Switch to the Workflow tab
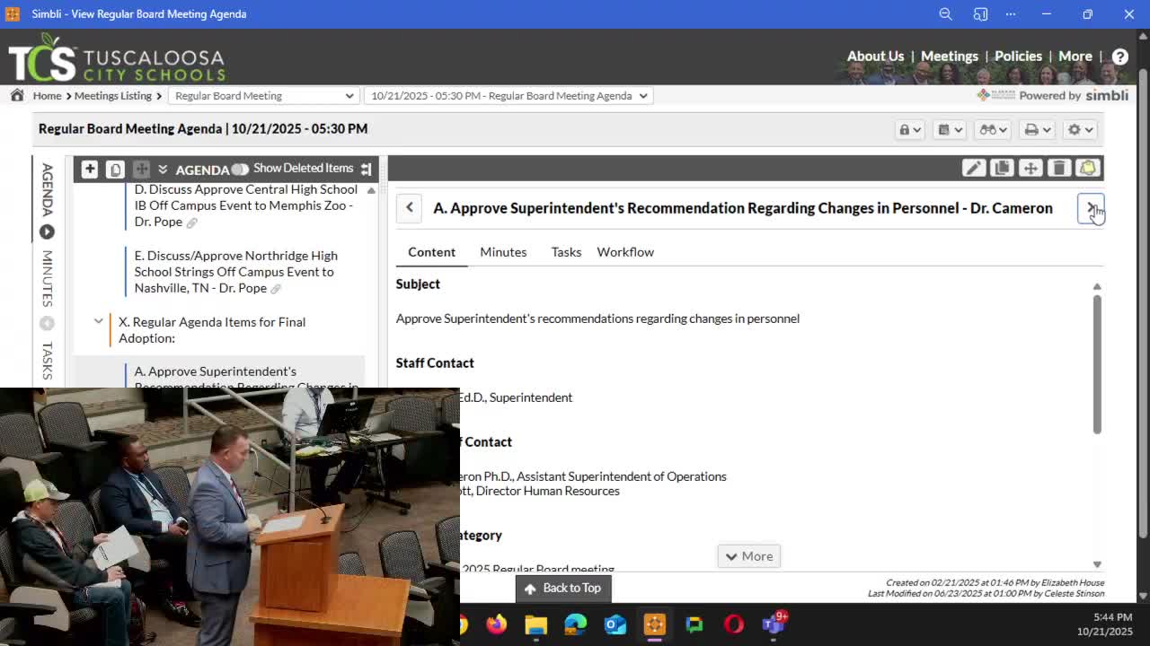Viewport: 1150px width, 646px height. point(625,252)
